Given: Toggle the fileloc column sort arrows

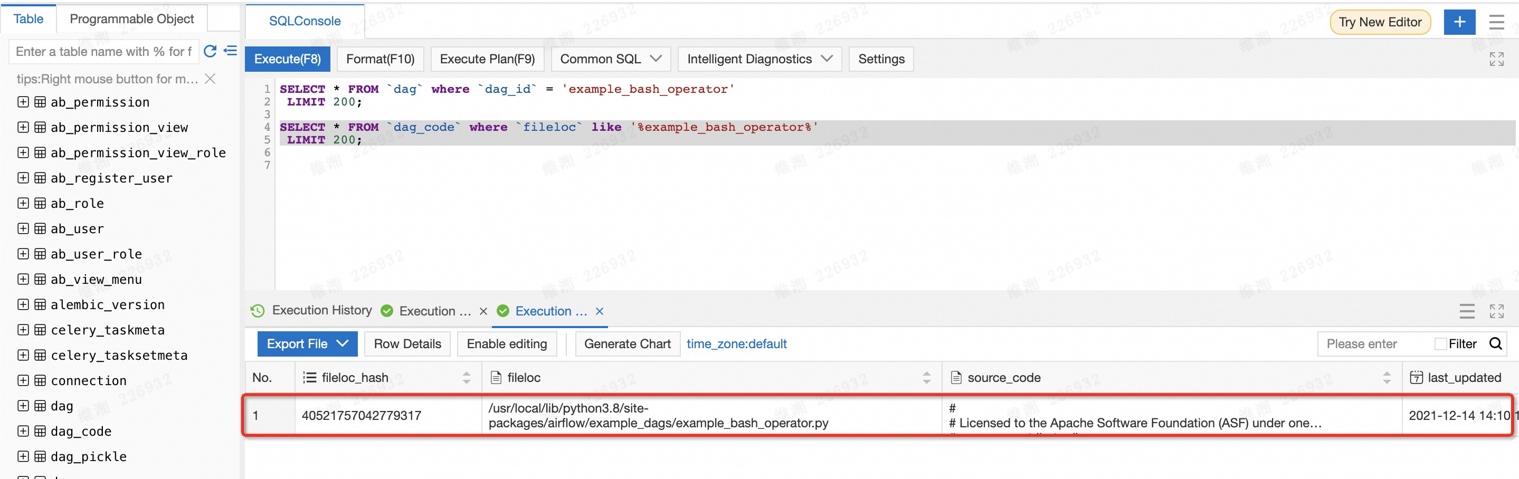Looking at the screenshot, I should 926,378.
